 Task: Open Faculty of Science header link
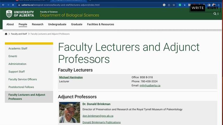pyautogui.click(x=49, y=12)
